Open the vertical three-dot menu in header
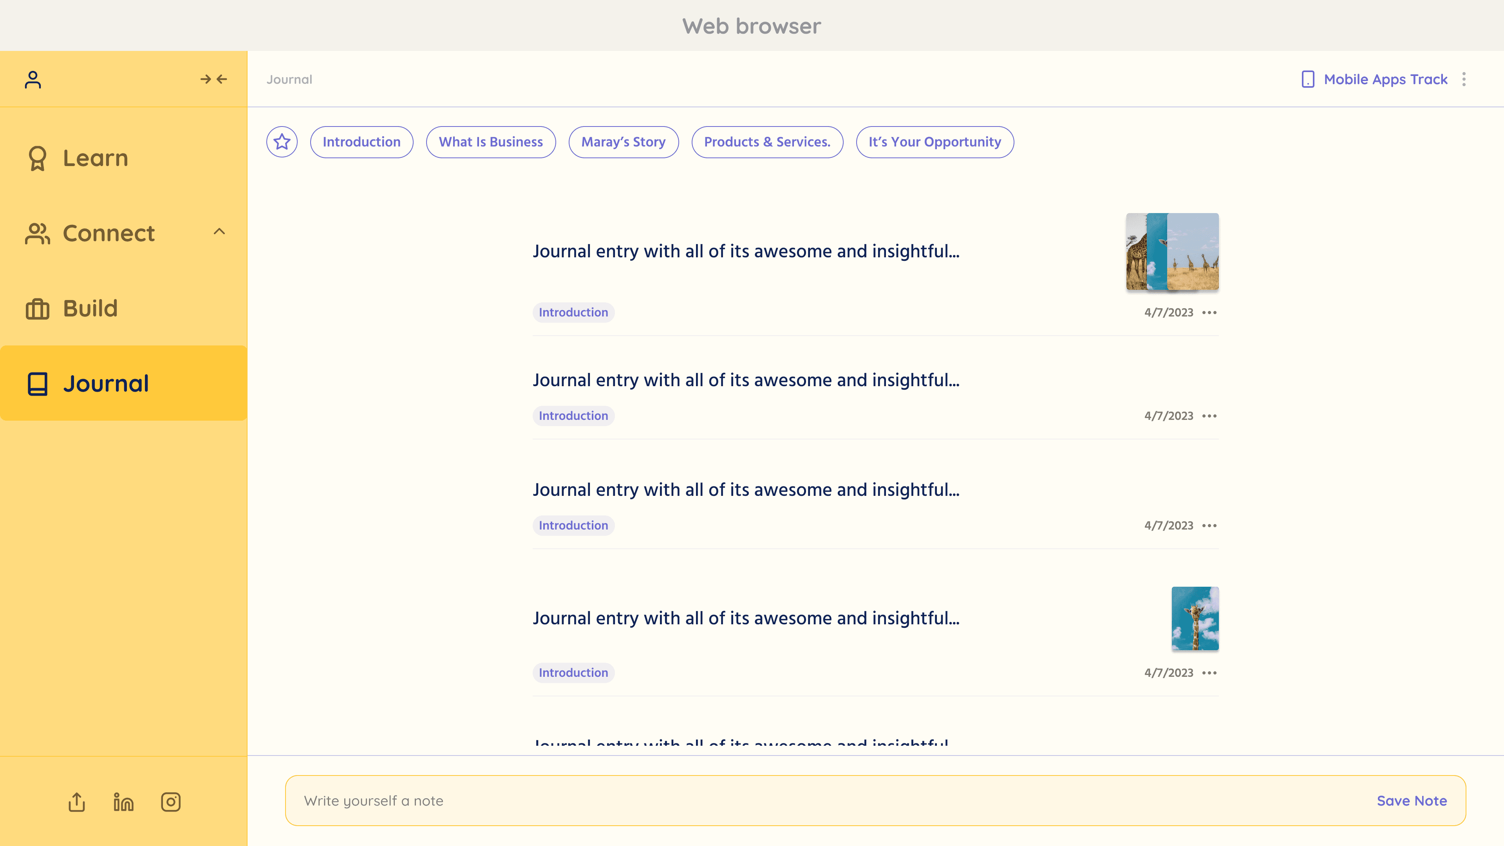 [x=1464, y=80]
